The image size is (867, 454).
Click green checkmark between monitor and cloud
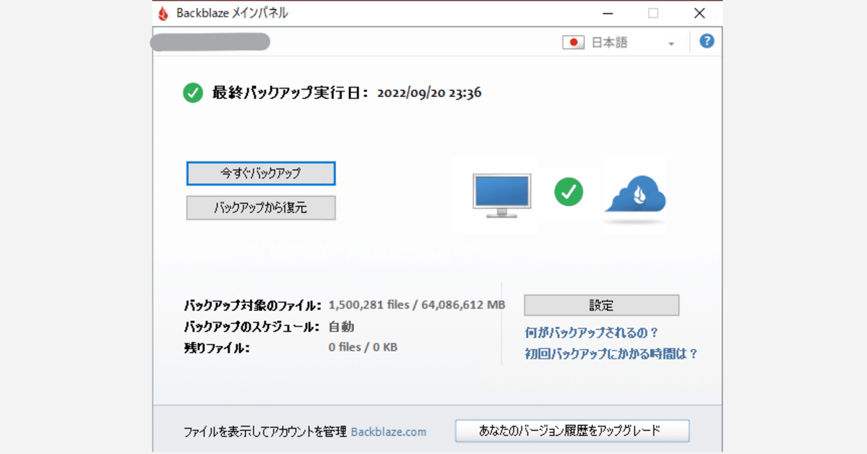(x=569, y=191)
